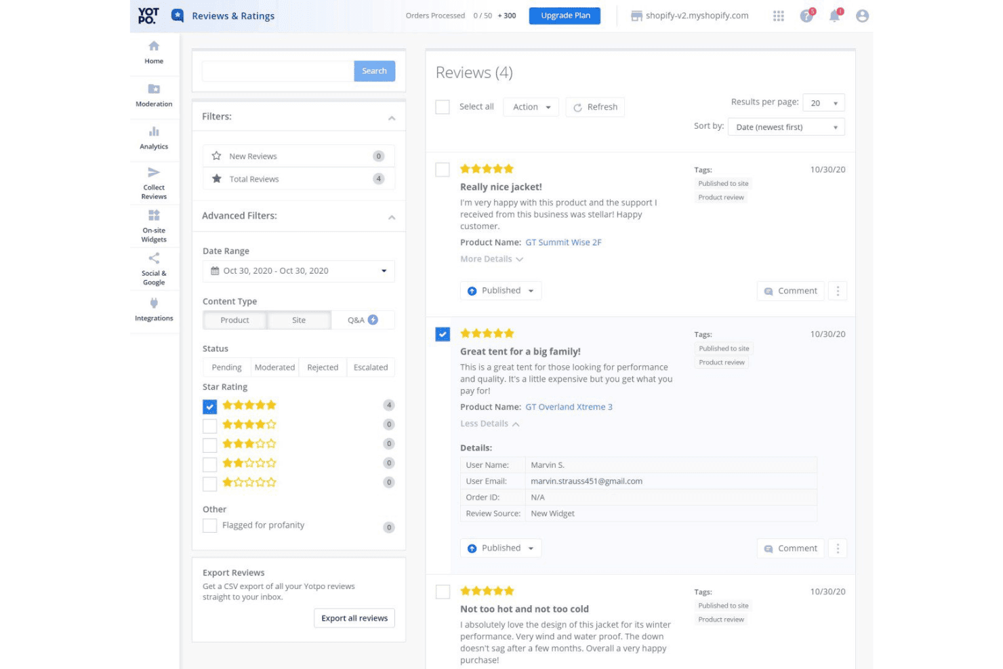This screenshot has height=669, width=1003.
Task: Open Collect Reviews in the sidebar
Action: [154, 183]
